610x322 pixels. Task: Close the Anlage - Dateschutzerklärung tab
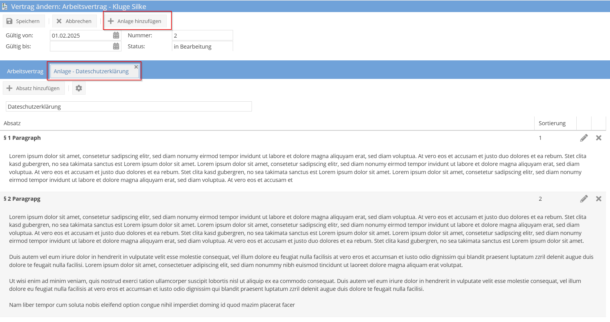(136, 67)
